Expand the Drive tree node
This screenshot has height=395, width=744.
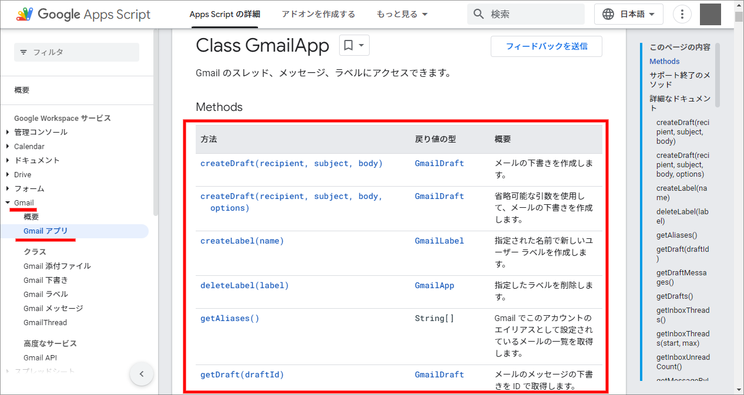(x=8, y=174)
